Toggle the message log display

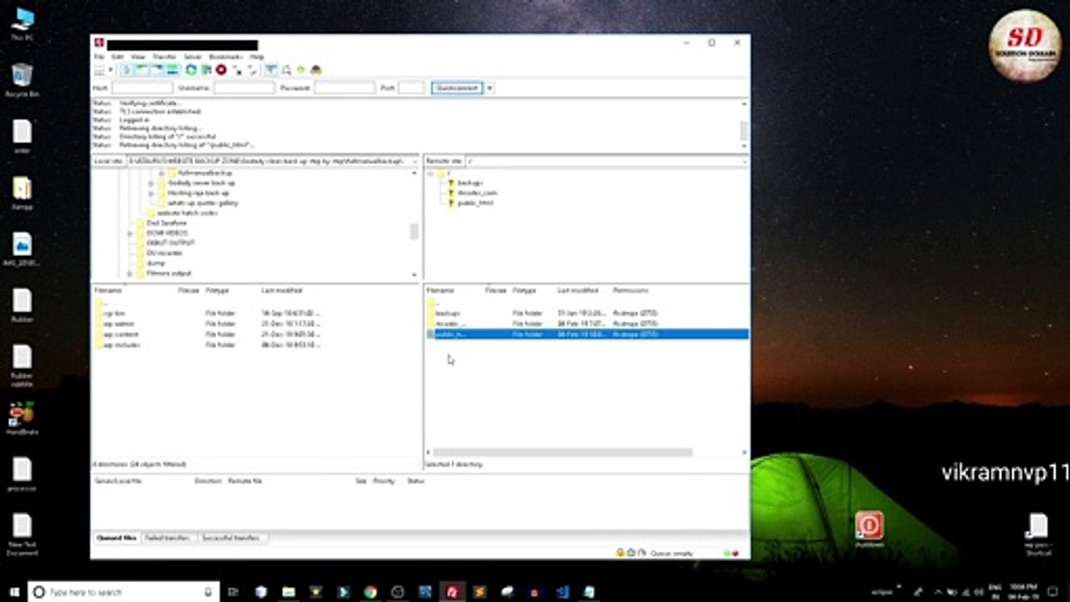pos(128,70)
